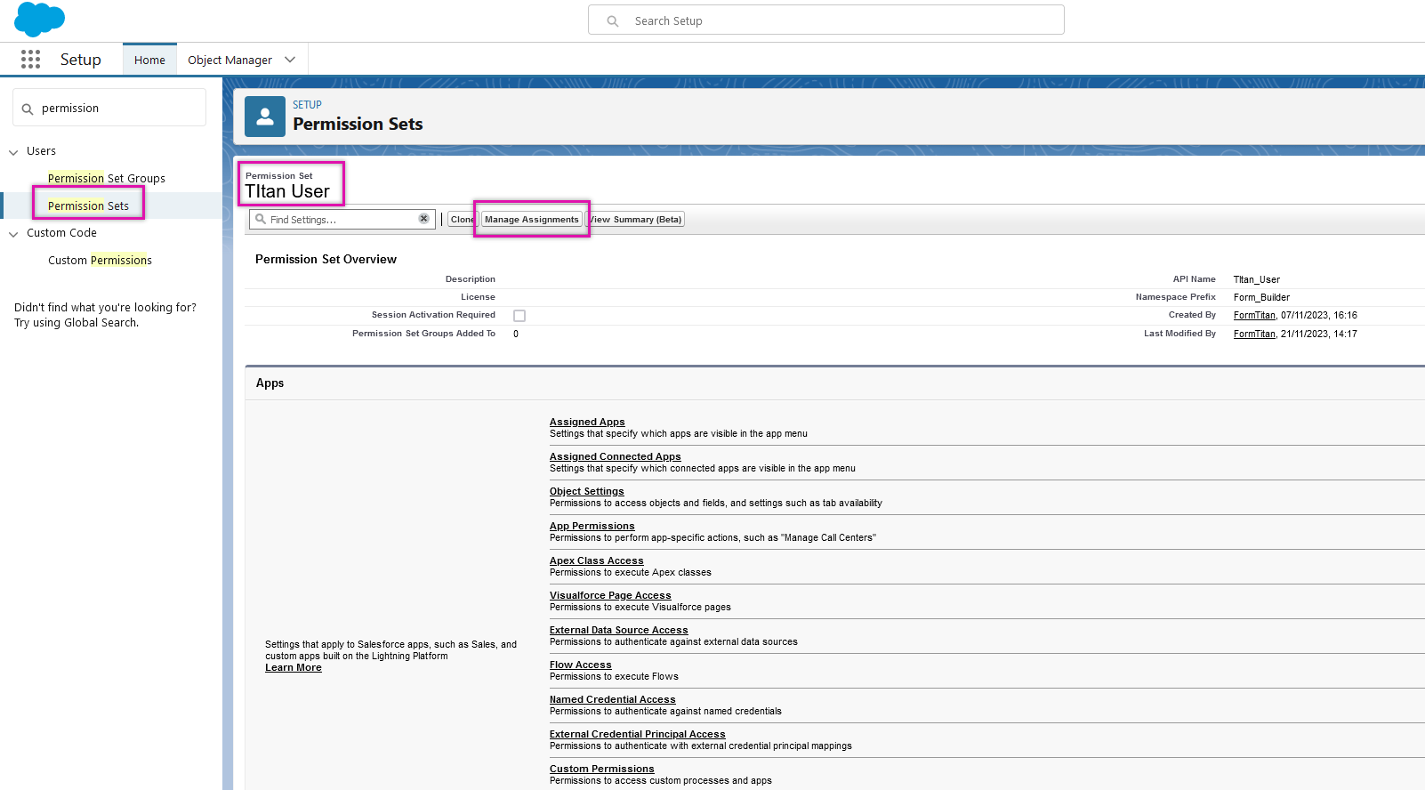Select Permission Sets in sidebar
Screen dimensions: 1425x790
[88, 206]
